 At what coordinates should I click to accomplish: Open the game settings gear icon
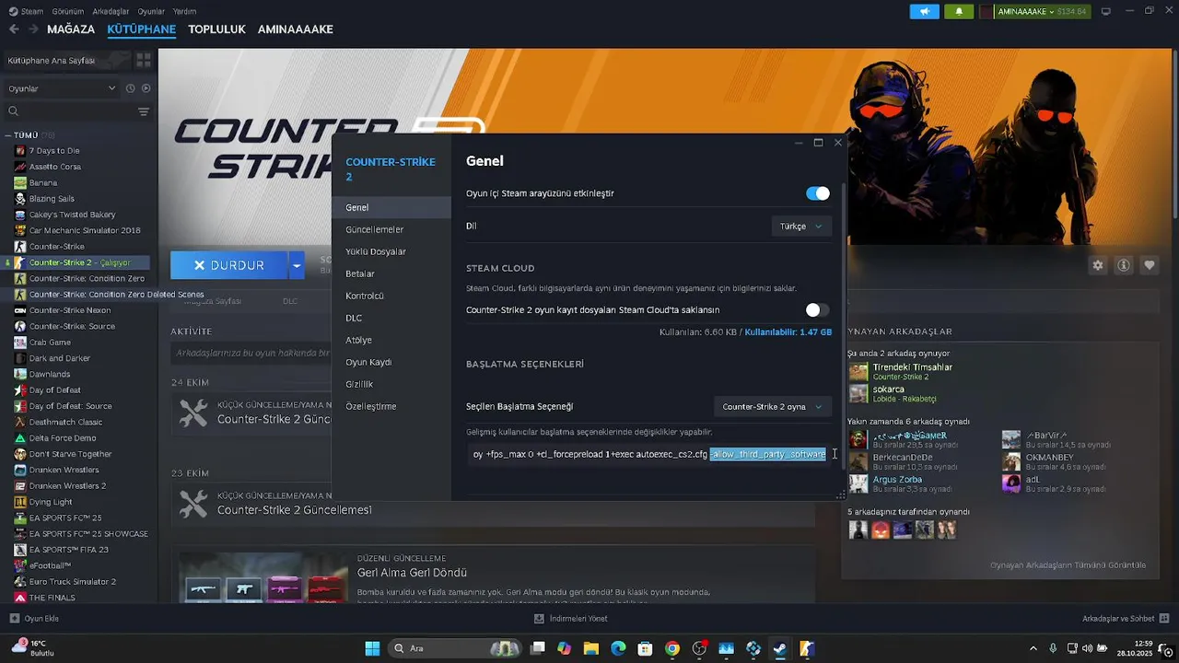click(1098, 265)
